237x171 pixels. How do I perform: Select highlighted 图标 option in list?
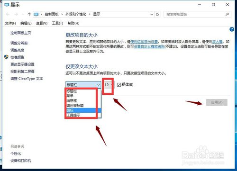click(83, 110)
